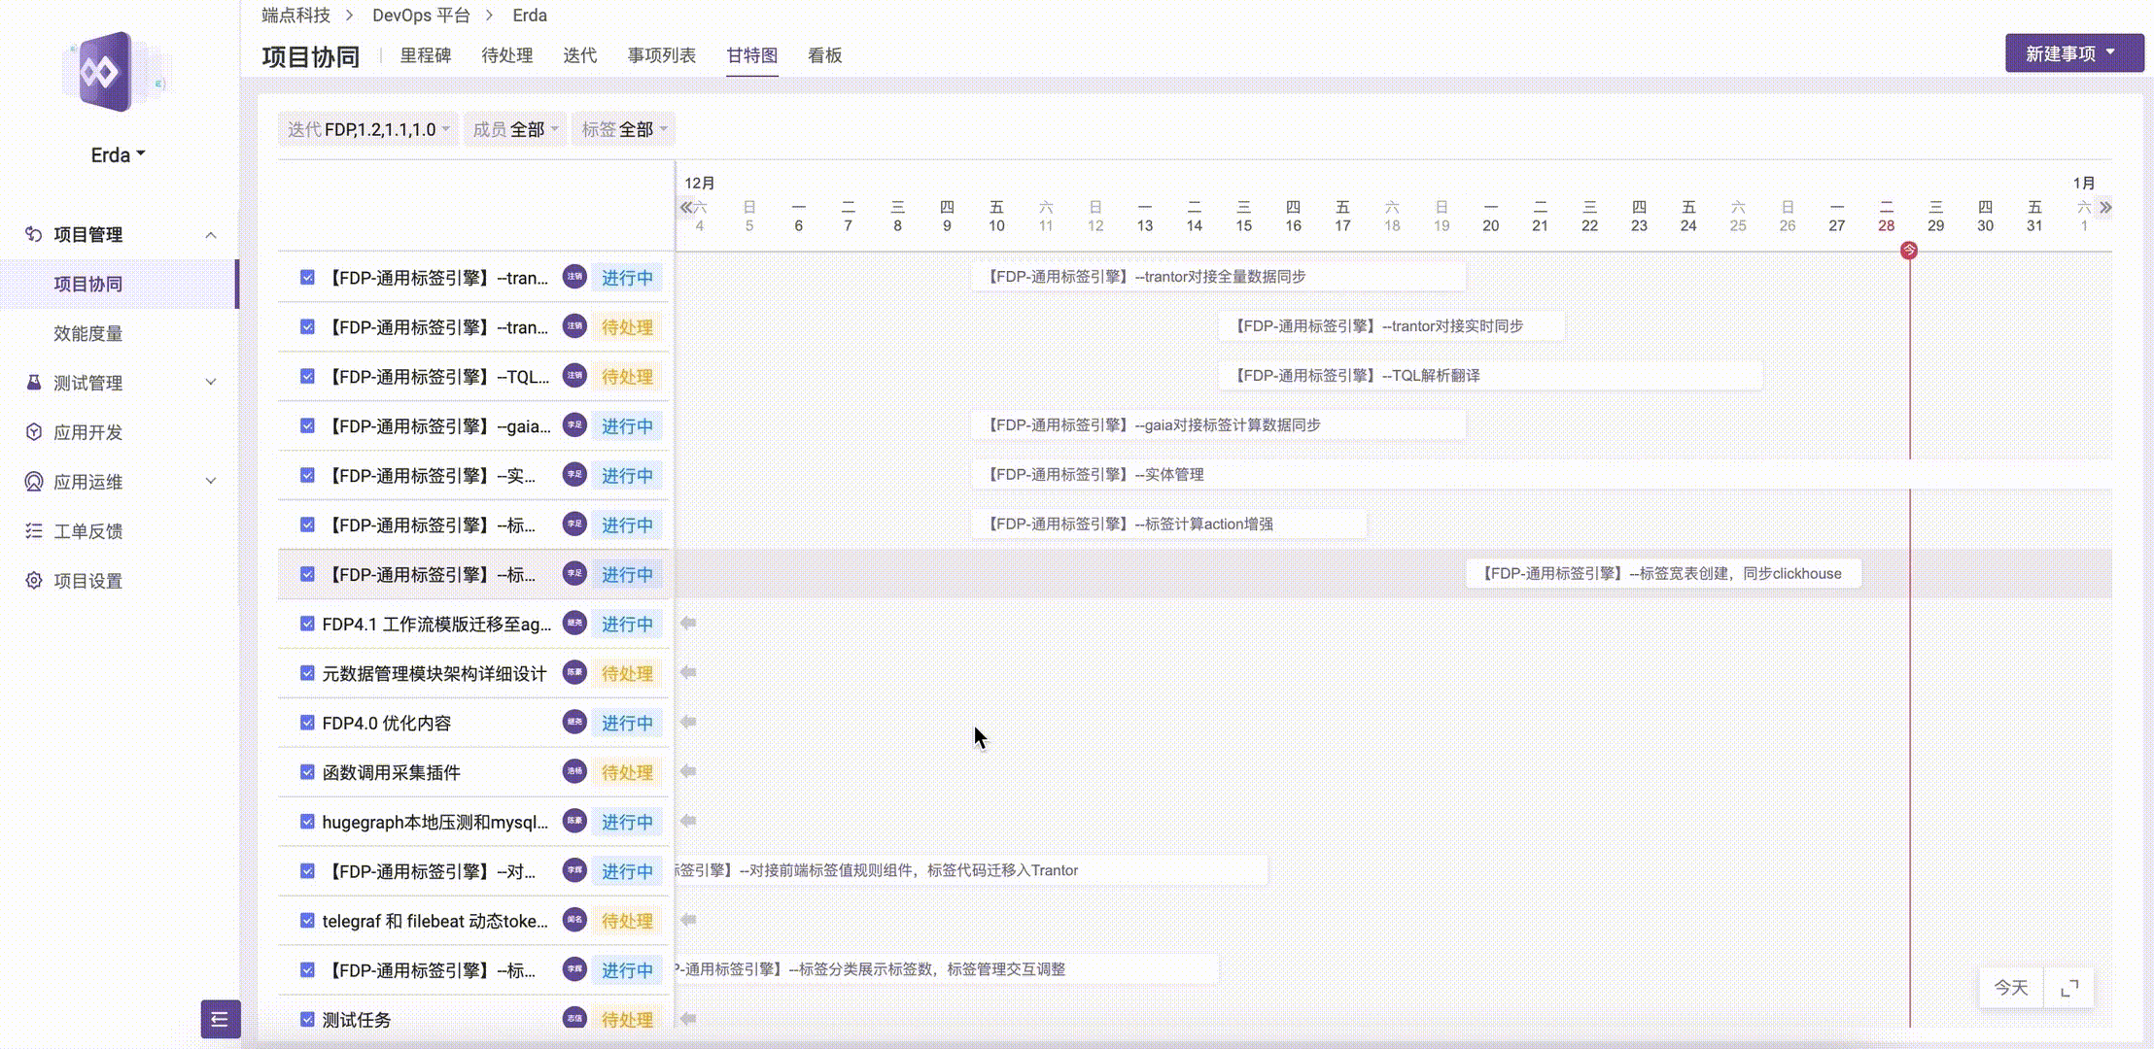Image resolution: width=2154 pixels, height=1049 pixels.
Task: Expand the 成员 全部 dropdown
Action: pyautogui.click(x=515, y=128)
